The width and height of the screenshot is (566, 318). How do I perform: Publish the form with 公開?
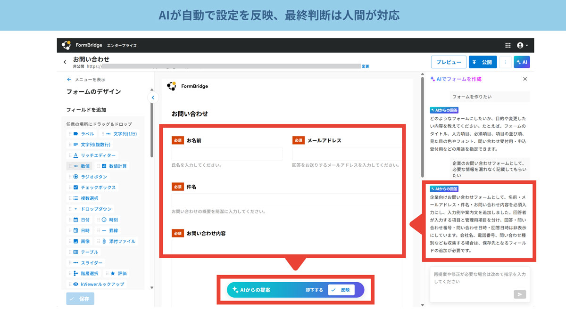483,62
